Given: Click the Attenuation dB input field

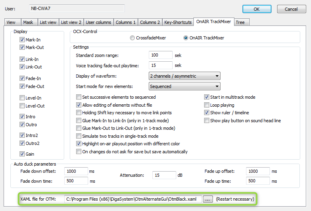Looking at the screenshot, I should 164,175.
